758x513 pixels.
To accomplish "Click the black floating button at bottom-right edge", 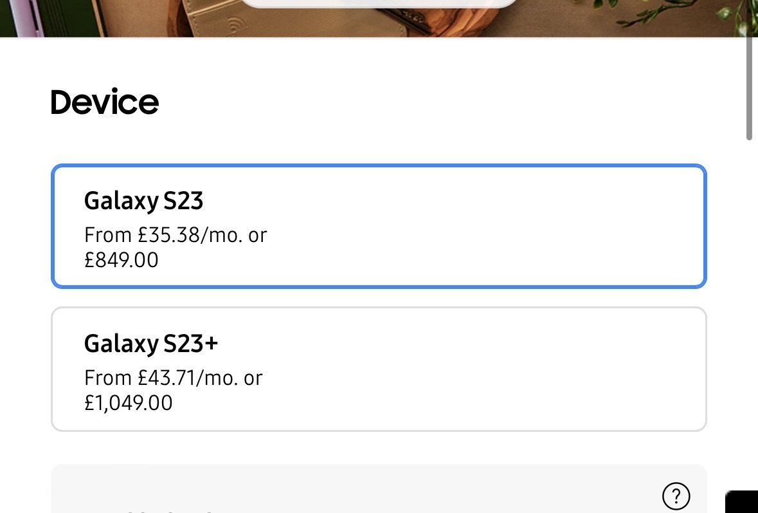I will coord(741,501).
